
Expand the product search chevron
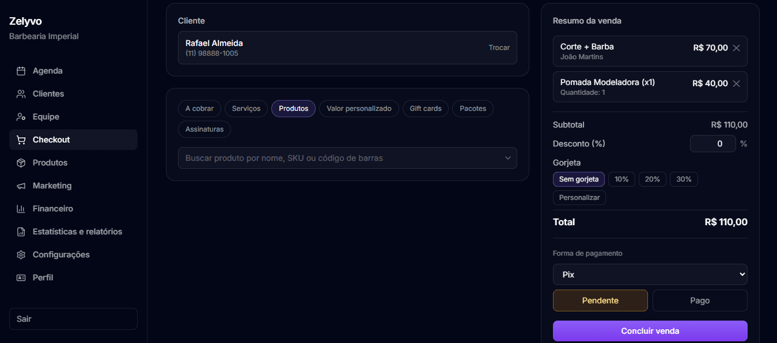pyautogui.click(x=507, y=158)
